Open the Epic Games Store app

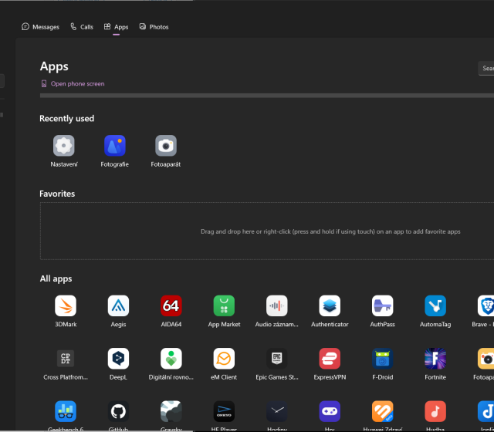(x=276, y=359)
